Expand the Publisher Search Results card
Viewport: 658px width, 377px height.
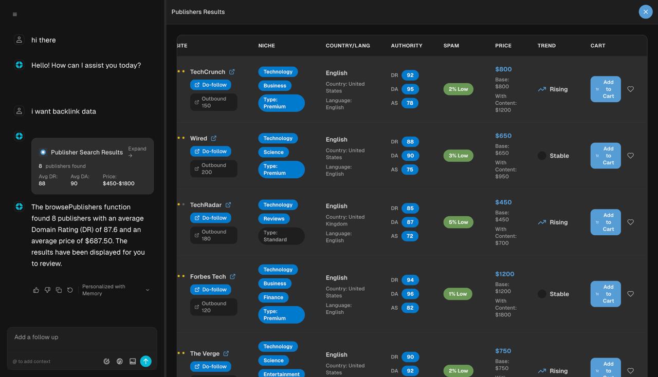[x=137, y=152]
